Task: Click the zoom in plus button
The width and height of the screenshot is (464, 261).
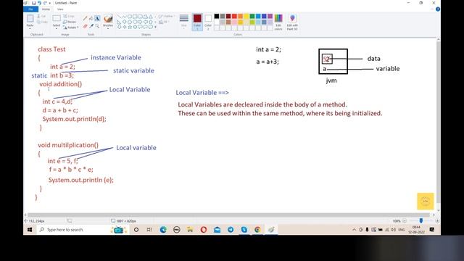Action: click(x=437, y=220)
